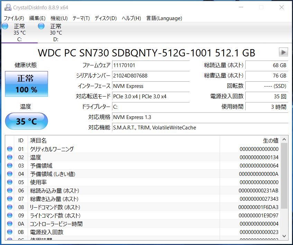The width and height of the screenshot is (293, 245).
Task: Open the 機能(U) menu
Action: coord(59,18)
